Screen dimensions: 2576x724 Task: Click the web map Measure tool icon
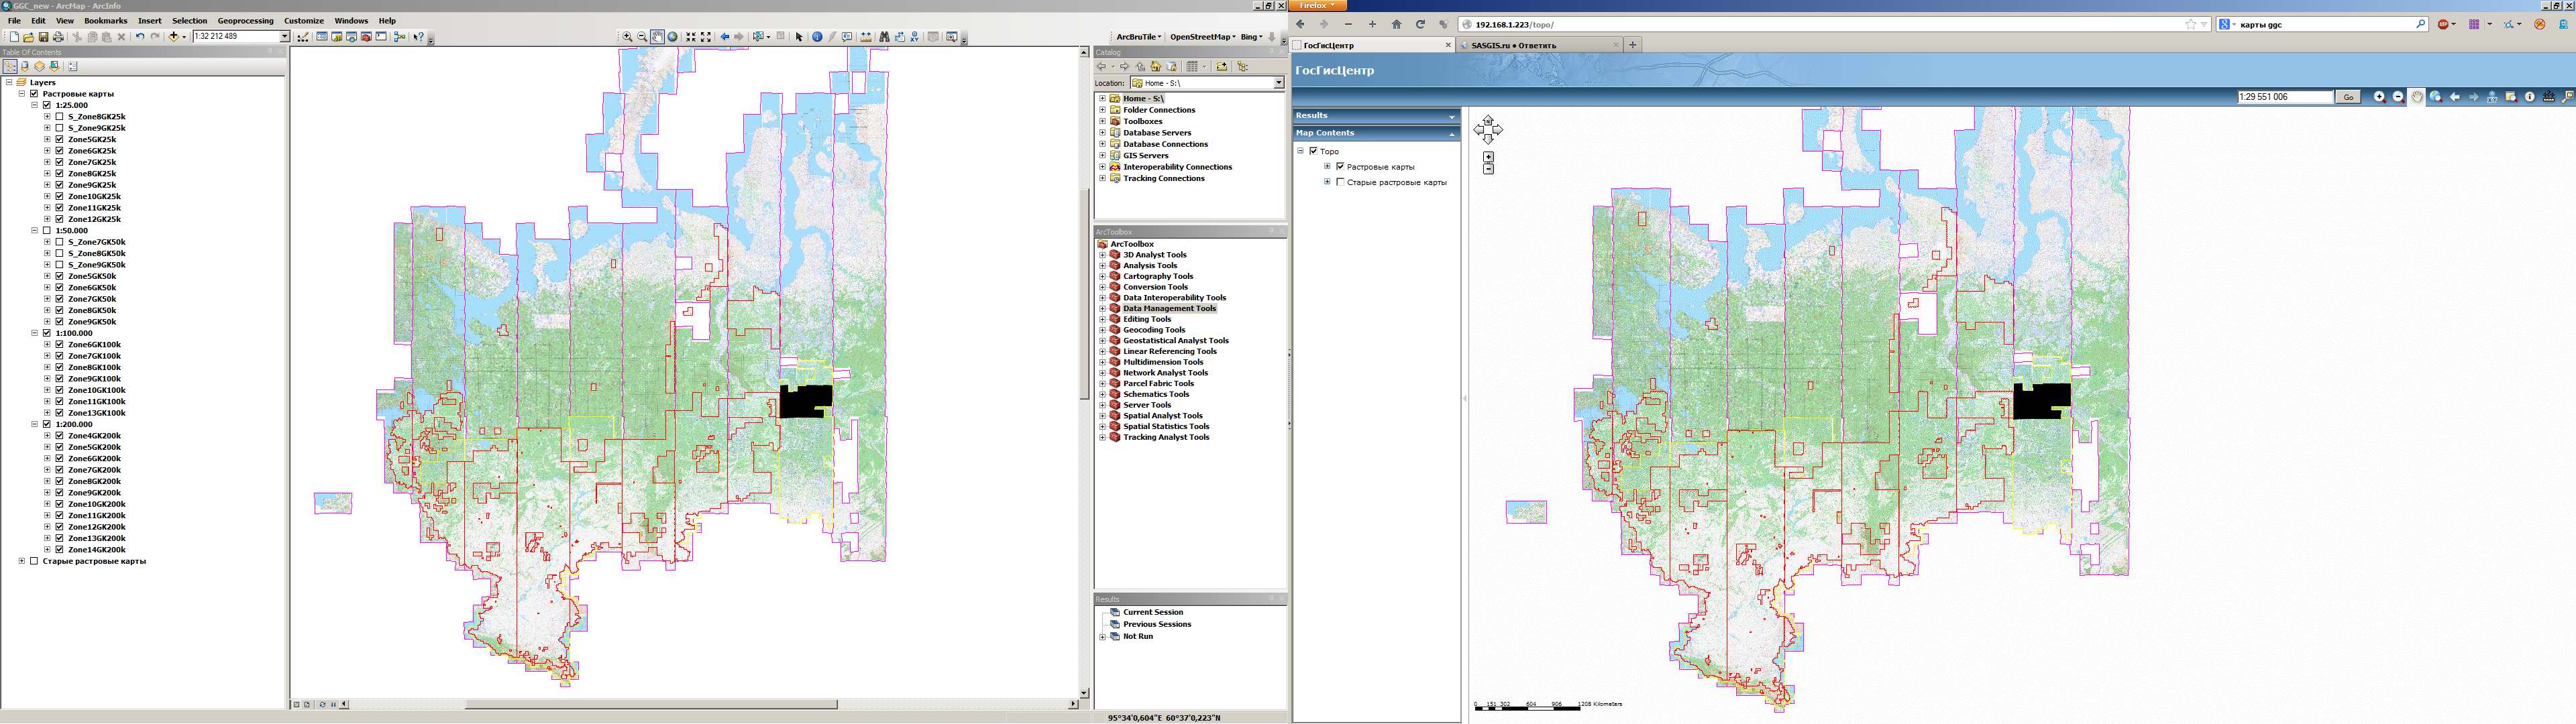click(2549, 97)
